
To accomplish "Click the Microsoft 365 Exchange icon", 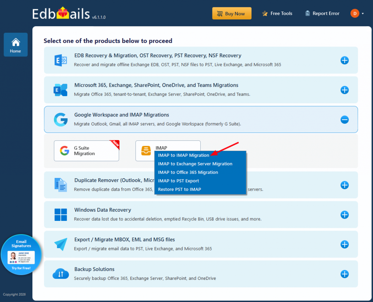I will pos(60,90).
